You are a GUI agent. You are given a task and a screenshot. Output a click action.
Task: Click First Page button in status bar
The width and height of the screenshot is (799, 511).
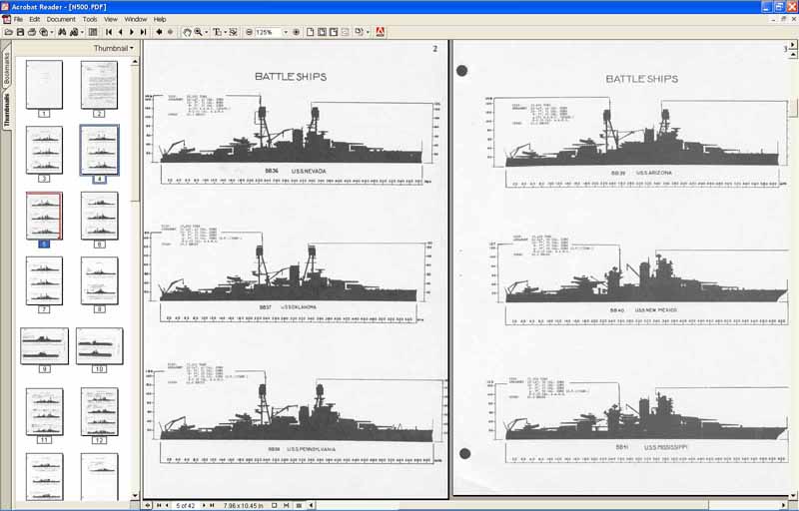[x=159, y=505]
